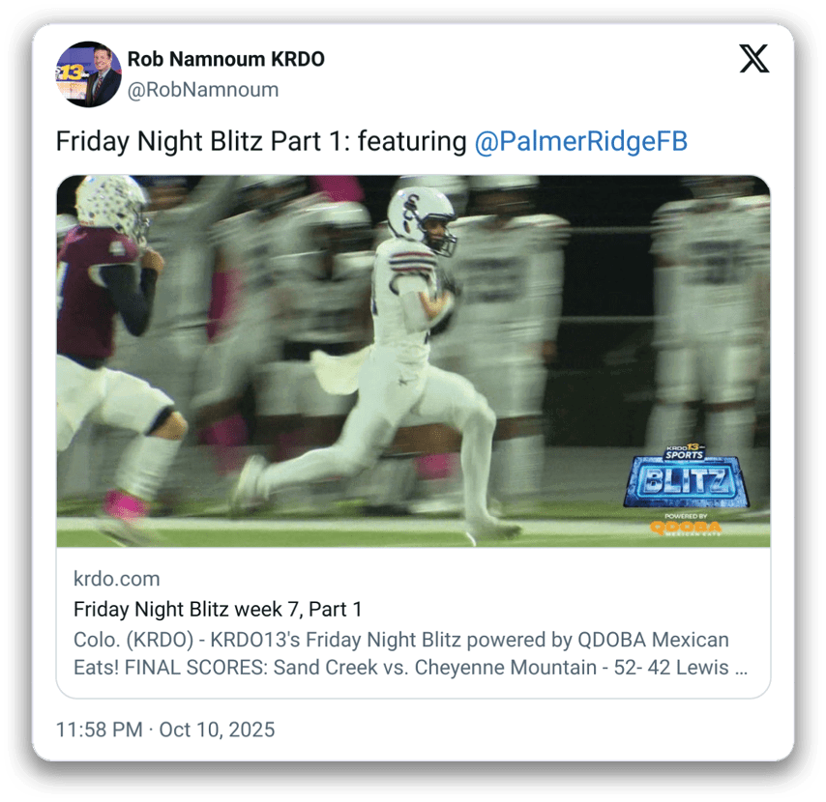826x802 pixels.
Task: Open the @PalmerRidgeFB mention
Action: click(x=581, y=141)
